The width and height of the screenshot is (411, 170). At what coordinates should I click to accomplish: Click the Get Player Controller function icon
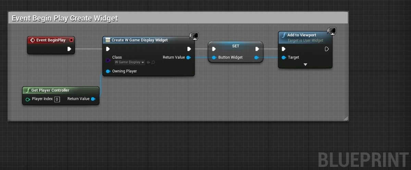point(28,90)
